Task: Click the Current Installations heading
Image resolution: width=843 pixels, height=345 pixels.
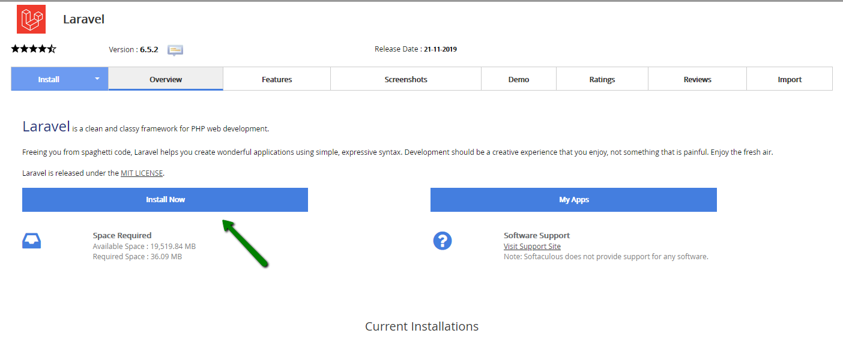Action: pos(421,326)
